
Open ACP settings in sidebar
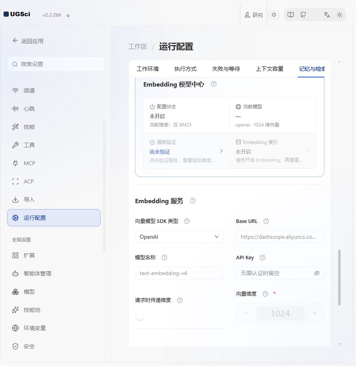click(x=54, y=181)
